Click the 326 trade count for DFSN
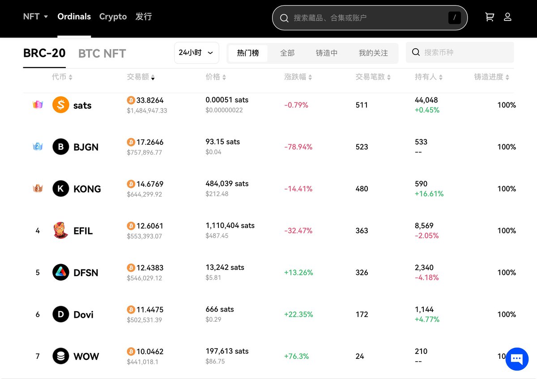Viewport: 537px width, 379px height. point(362,273)
